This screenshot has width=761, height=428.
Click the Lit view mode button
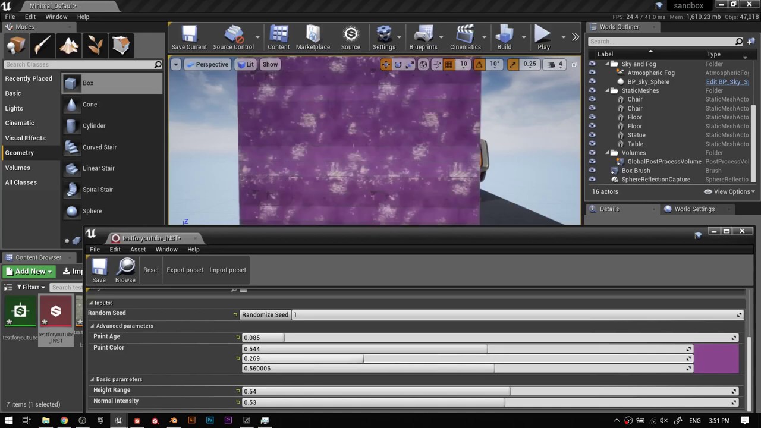click(x=246, y=64)
